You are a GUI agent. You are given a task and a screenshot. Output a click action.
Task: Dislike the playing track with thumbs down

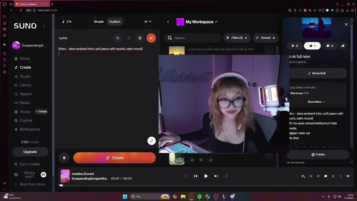click(318, 176)
